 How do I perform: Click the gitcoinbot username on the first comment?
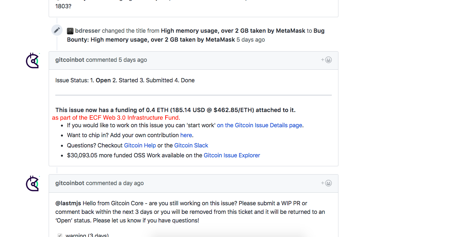70,60
